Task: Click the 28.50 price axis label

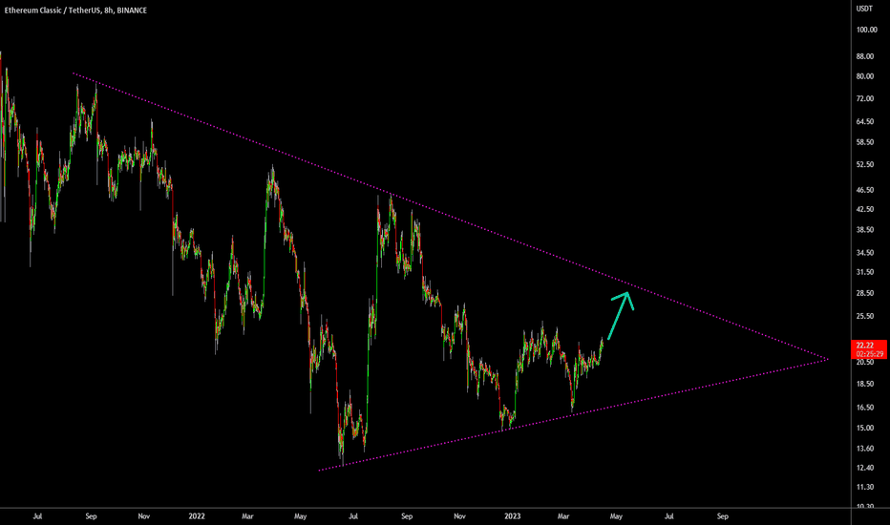Action: click(x=865, y=293)
